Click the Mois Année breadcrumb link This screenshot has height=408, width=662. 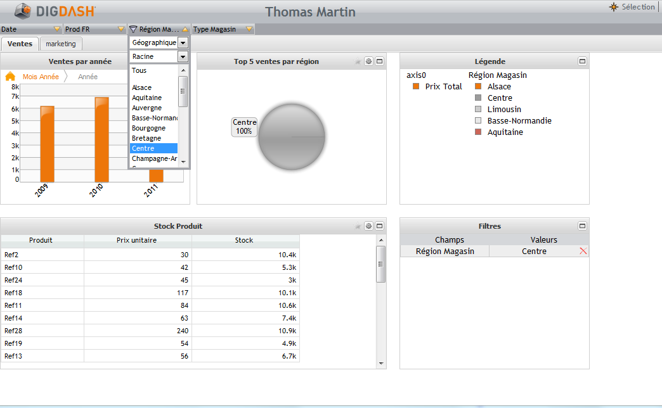(x=41, y=77)
